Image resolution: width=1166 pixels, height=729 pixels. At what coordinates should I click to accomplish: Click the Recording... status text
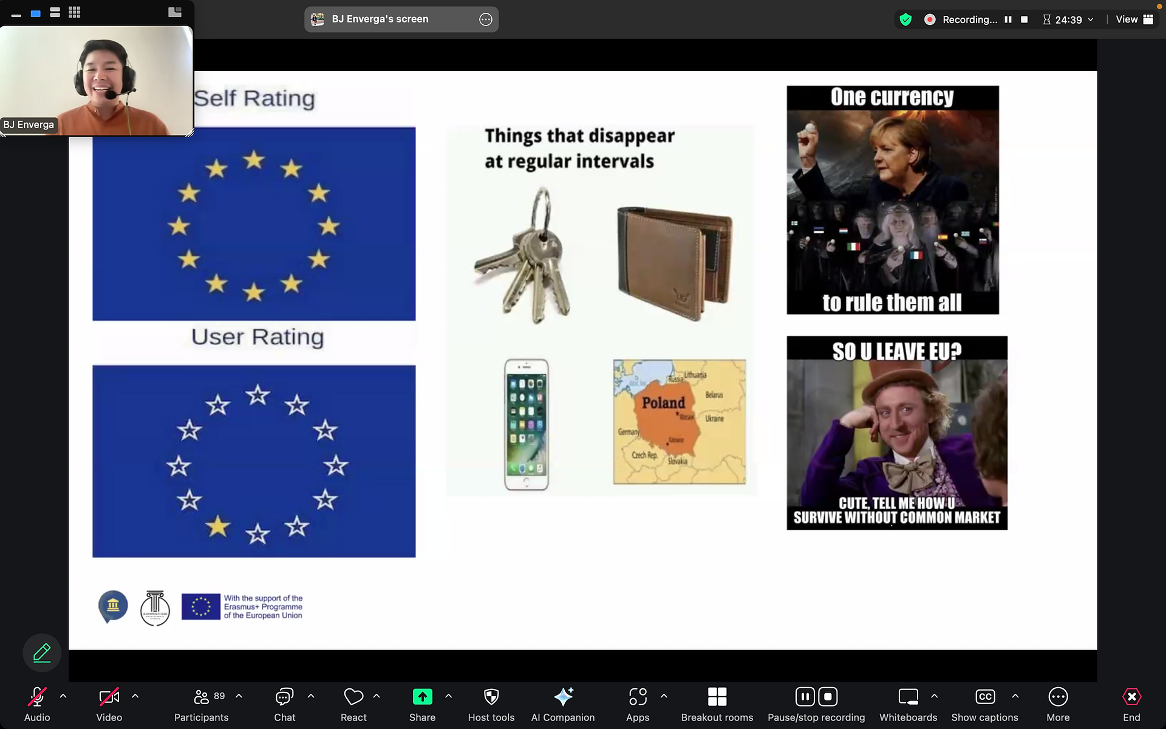pos(970,19)
